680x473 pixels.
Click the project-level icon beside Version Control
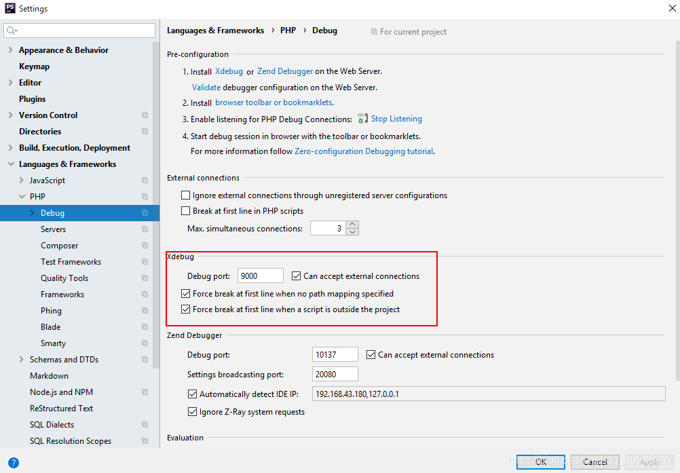point(145,115)
